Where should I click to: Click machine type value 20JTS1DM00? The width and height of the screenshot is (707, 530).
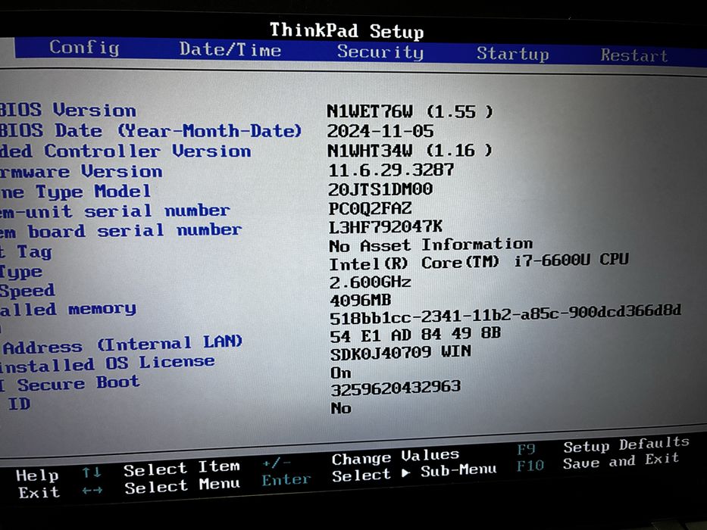tap(380, 189)
